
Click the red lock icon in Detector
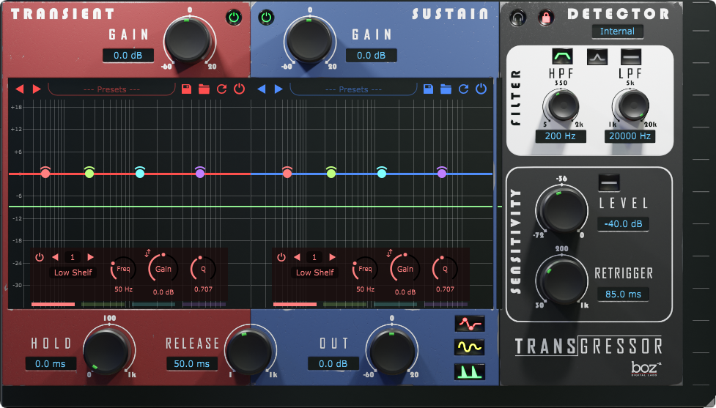(x=546, y=18)
